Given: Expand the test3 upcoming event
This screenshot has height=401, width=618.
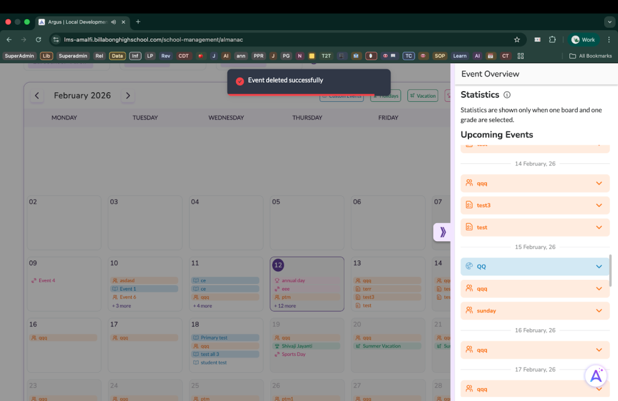Looking at the screenshot, I should click(599, 205).
